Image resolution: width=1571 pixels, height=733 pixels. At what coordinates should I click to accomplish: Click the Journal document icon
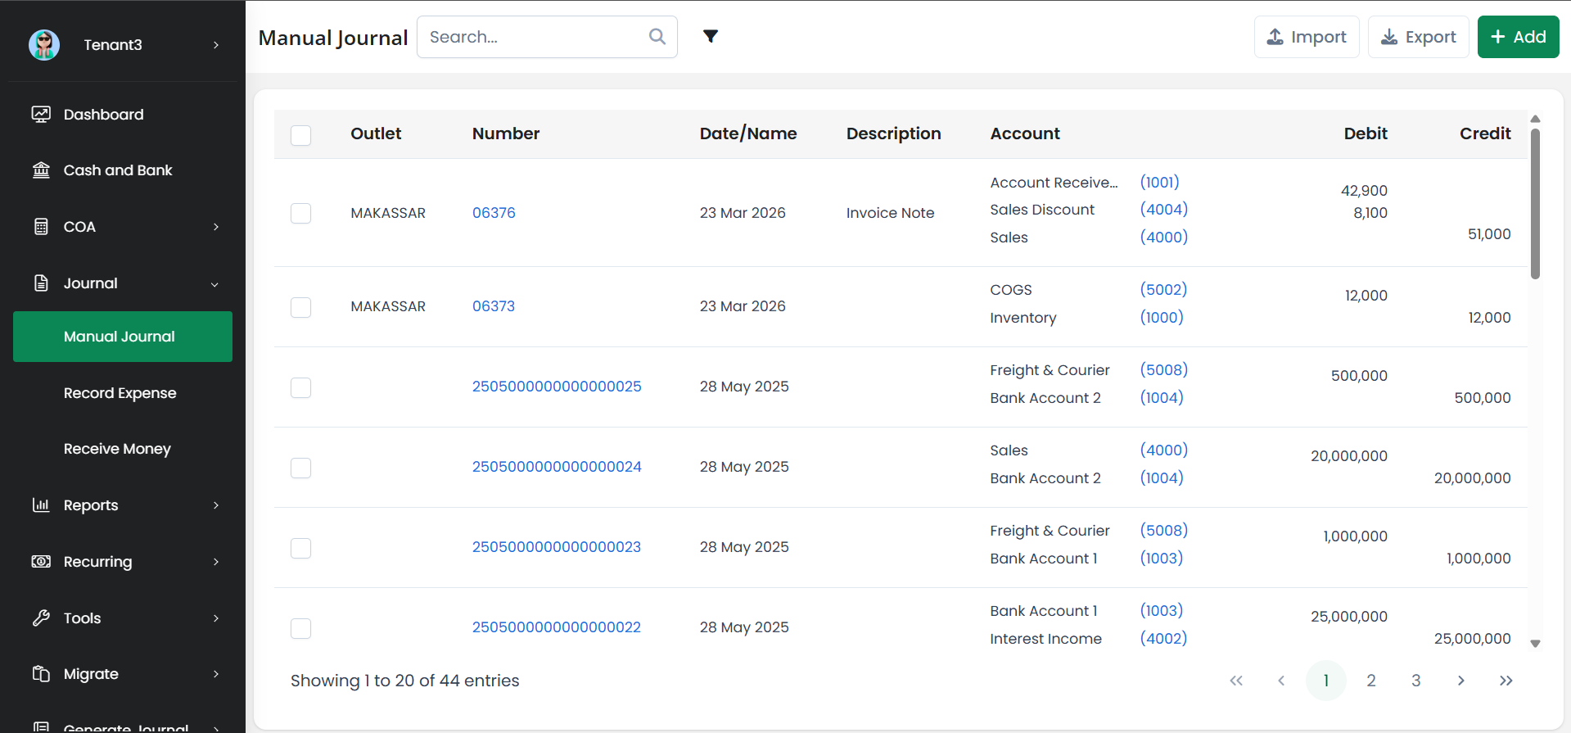click(x=41, y=283)
